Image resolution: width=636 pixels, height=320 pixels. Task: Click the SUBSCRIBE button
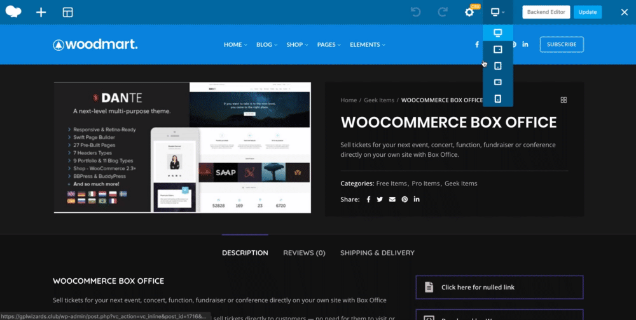562,44
